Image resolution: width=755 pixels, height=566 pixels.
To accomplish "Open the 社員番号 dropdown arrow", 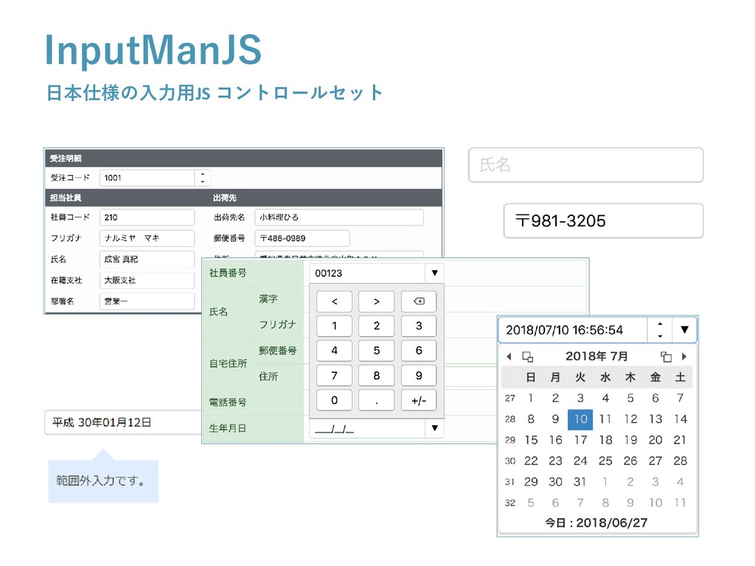I will 434,273.
